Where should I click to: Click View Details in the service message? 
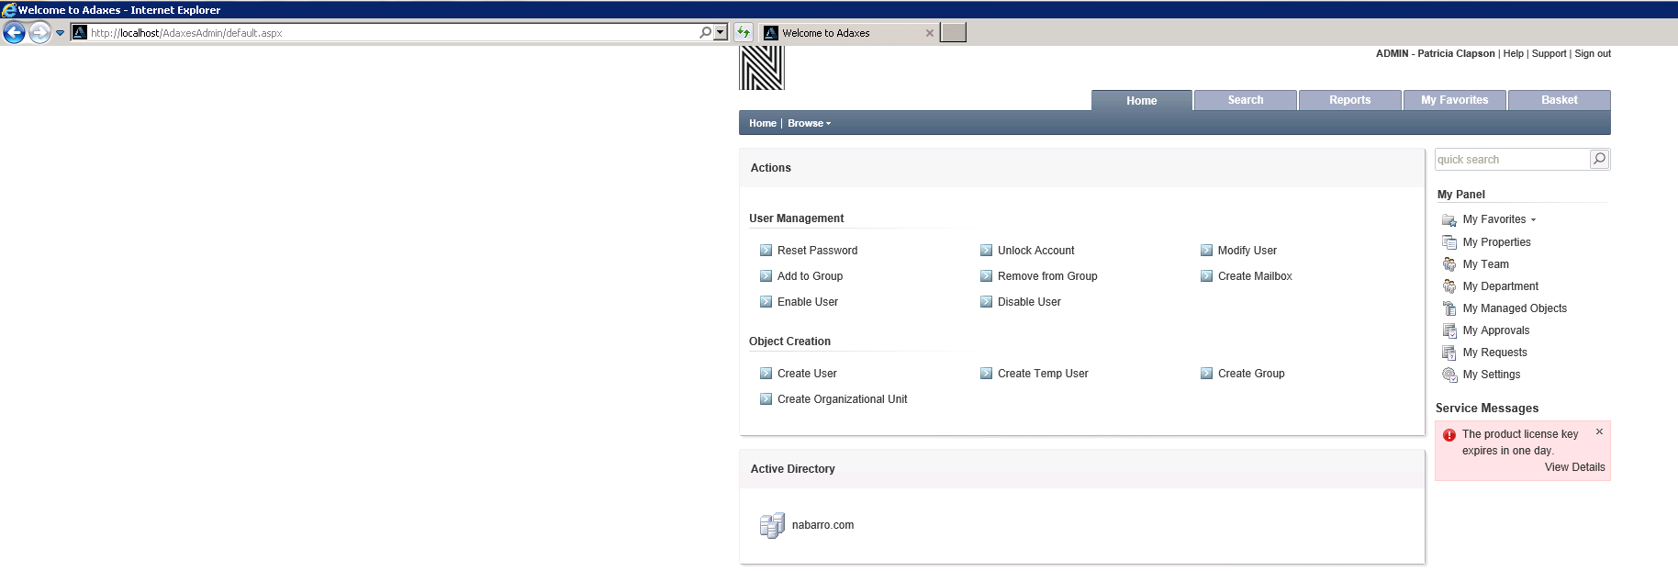pos(1575,467)
